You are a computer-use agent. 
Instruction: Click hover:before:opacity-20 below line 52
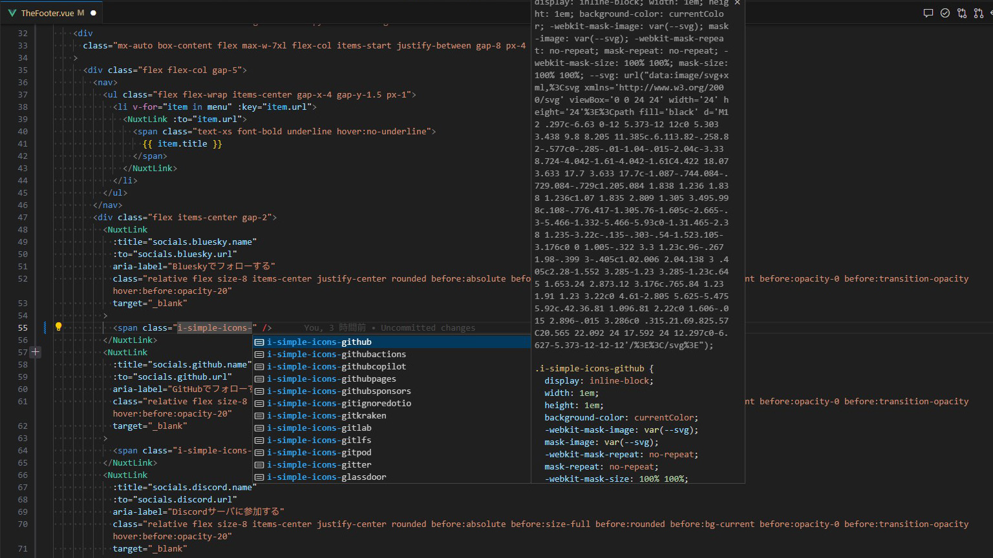[x=173, y=291]
